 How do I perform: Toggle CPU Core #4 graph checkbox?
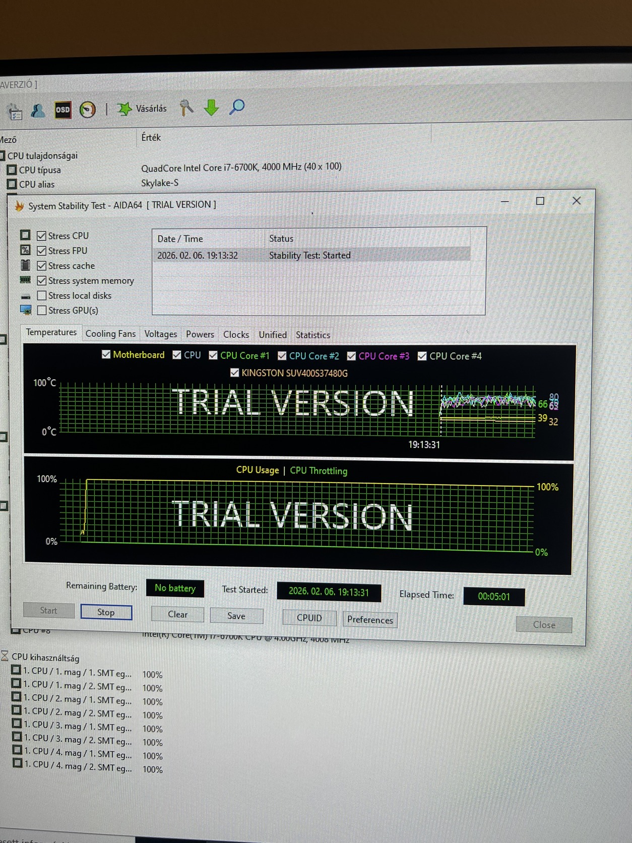pyautogui.click(x=422, y=356)
